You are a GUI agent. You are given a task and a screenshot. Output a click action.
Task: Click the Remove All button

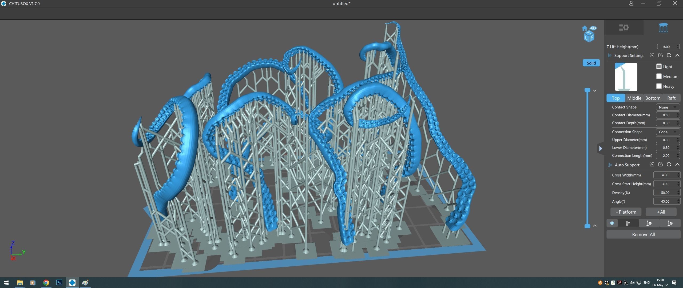coord(643,234)
